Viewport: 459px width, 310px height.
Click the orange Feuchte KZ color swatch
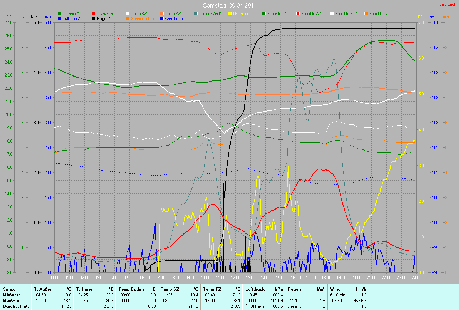click(x=366, y=14)
